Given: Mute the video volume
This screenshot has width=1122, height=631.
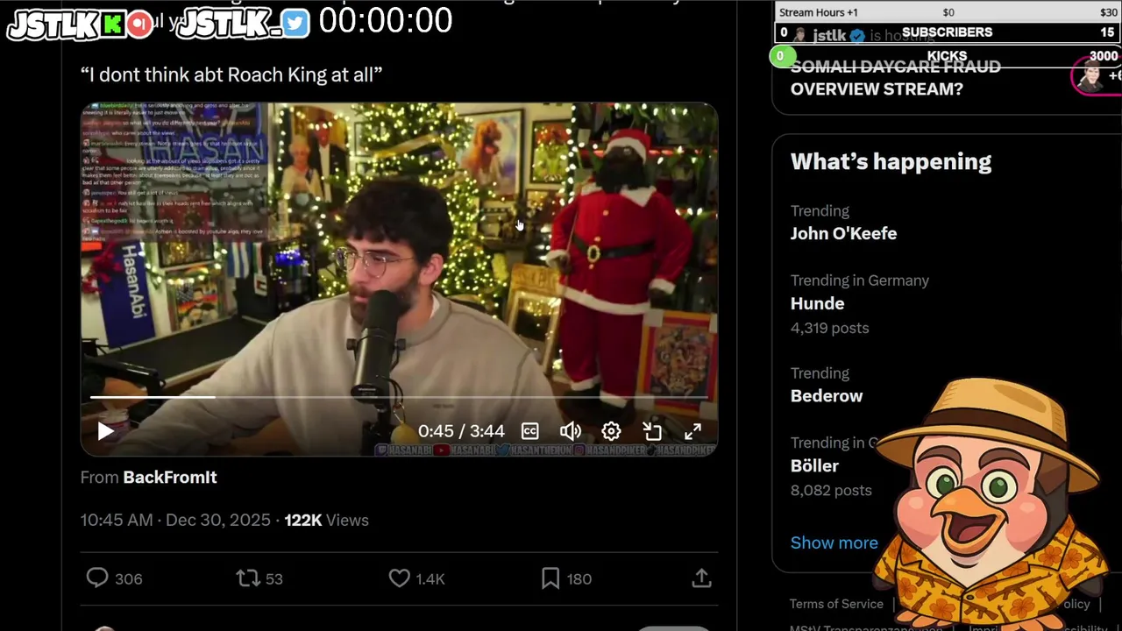Looking at the screenshot, I should coord(570,431).
